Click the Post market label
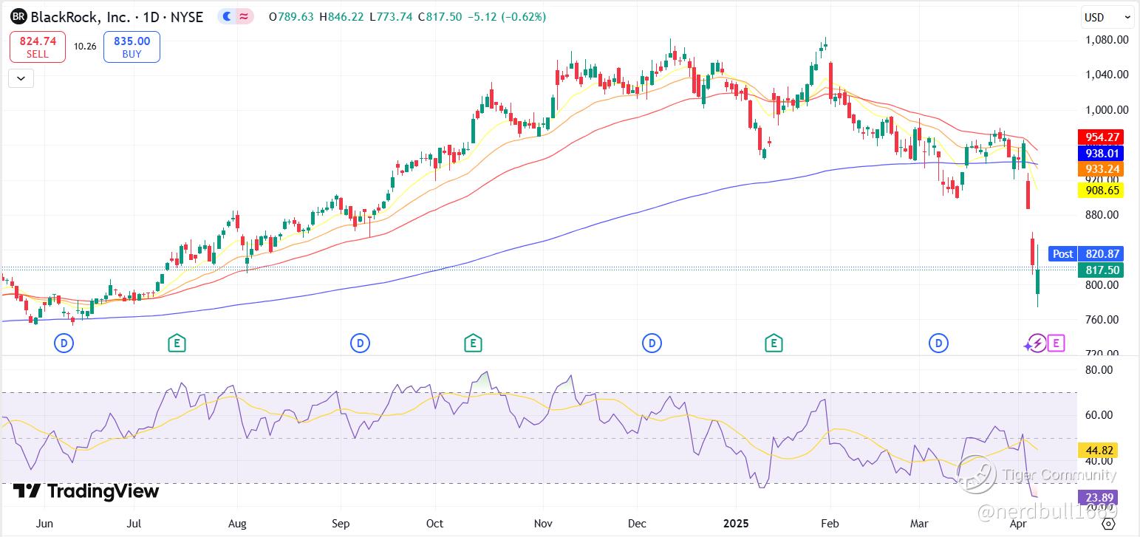Image resolution: width=1140 pixels, height=537 pixels. [x=1062, y=253]
